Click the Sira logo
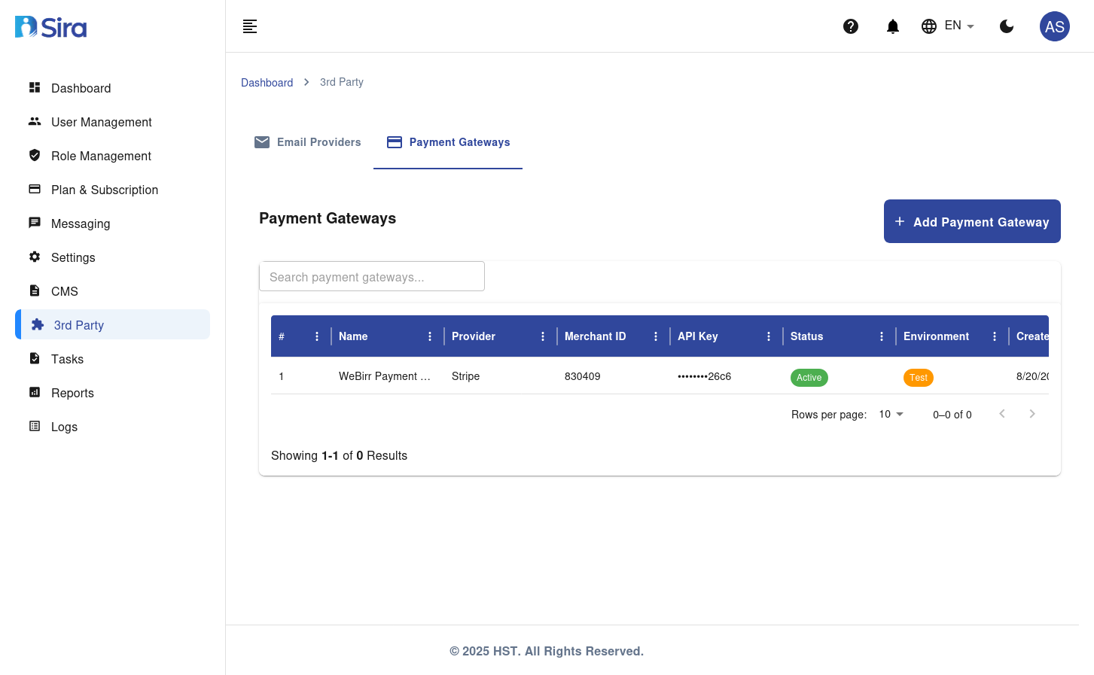 pyautogui.click(x=51, y=27)
